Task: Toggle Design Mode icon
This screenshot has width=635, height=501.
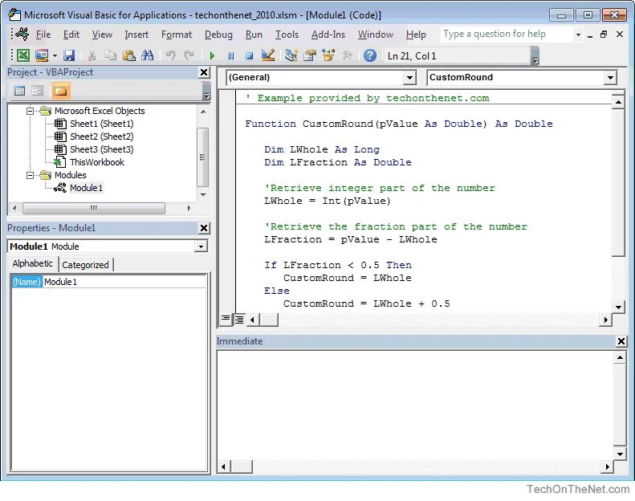Action: point(267,55)
